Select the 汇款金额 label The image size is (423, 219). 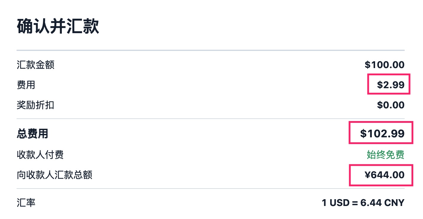coord(35,65)
